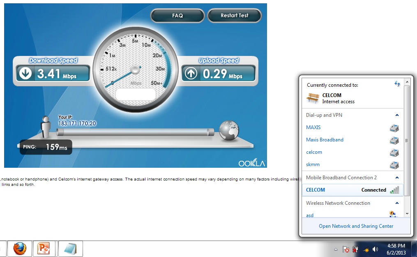The height and width of the screenshot is (257, 417).
Task: Select the MAXIS dial-up connection
Action: click(x=313, y=127)
